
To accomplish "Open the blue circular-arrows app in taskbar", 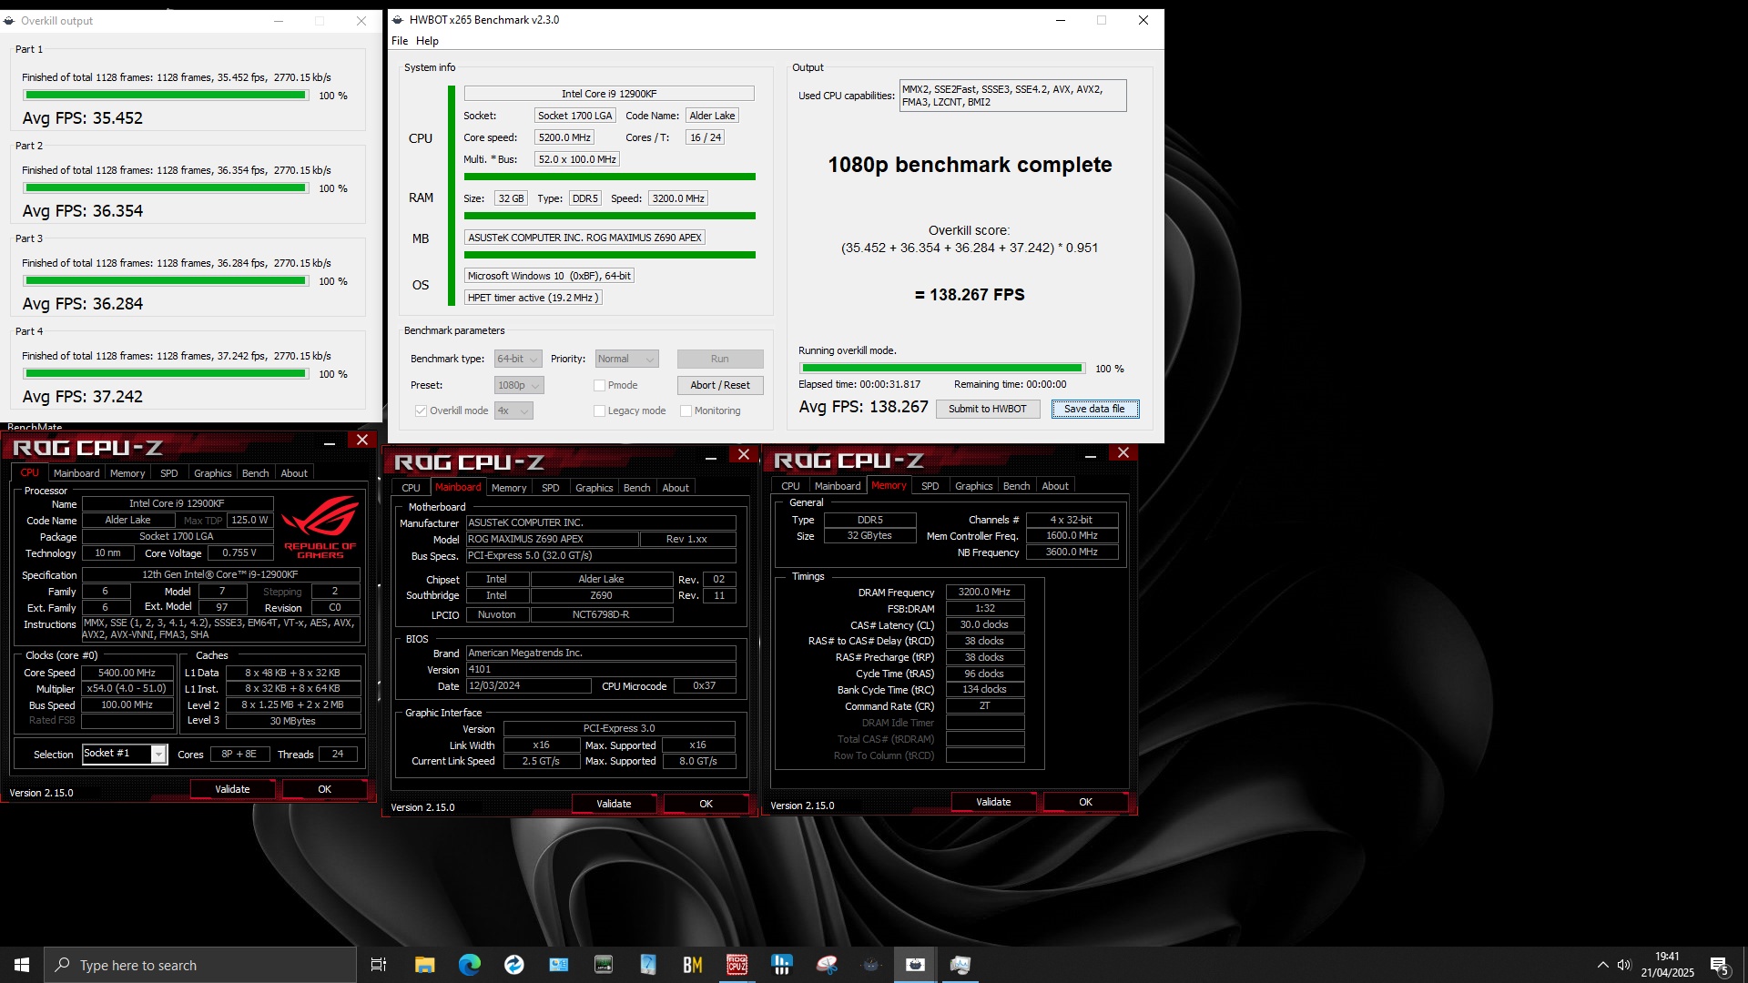I will click(x=513, y=965).
